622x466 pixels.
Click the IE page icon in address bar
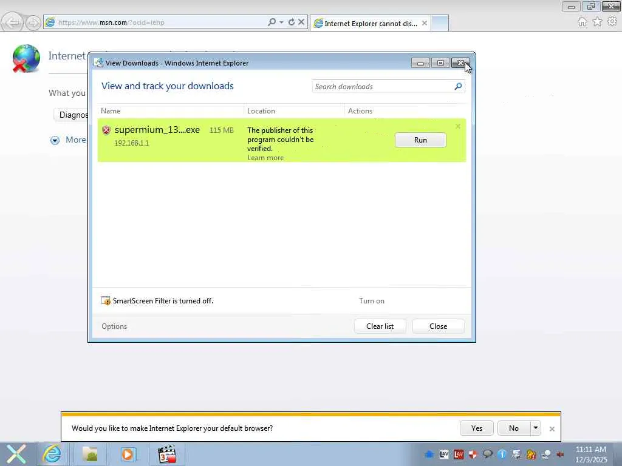50,22
